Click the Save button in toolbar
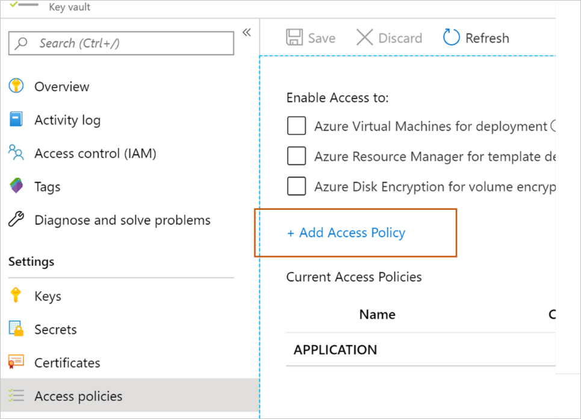The image size is (581, 419). coord(311,38)
